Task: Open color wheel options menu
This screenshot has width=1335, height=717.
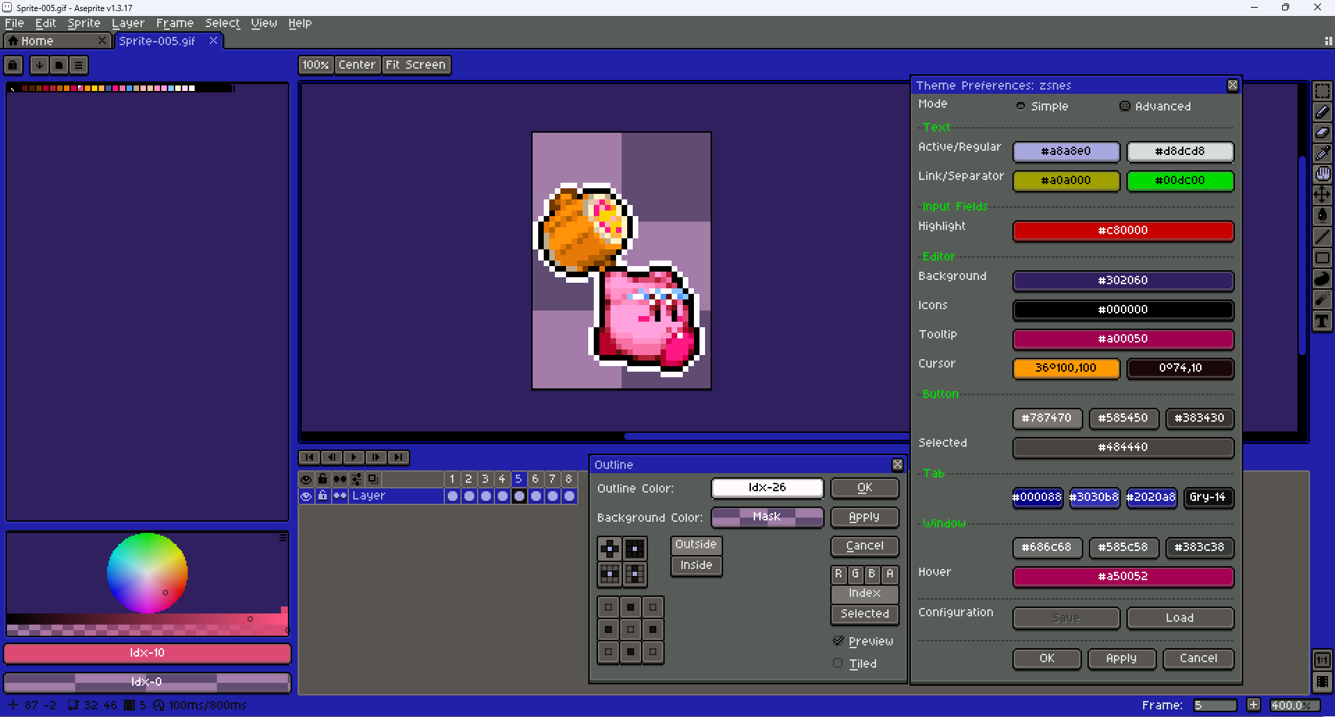Action: (x=283, y=538)
